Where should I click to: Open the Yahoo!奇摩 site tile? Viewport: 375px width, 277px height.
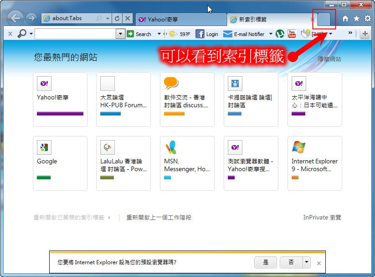tap(60, 99)
